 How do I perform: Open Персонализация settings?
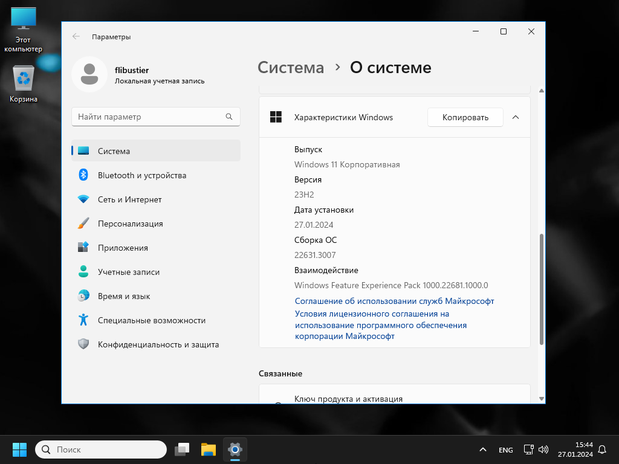156,224
